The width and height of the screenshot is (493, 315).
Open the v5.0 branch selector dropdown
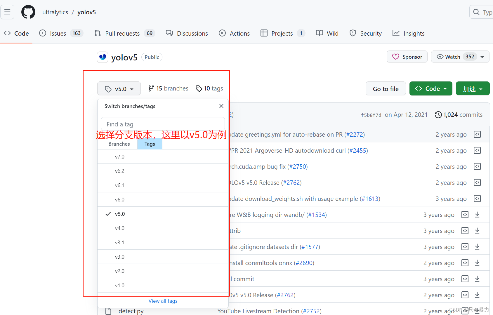tap(119, 88)
